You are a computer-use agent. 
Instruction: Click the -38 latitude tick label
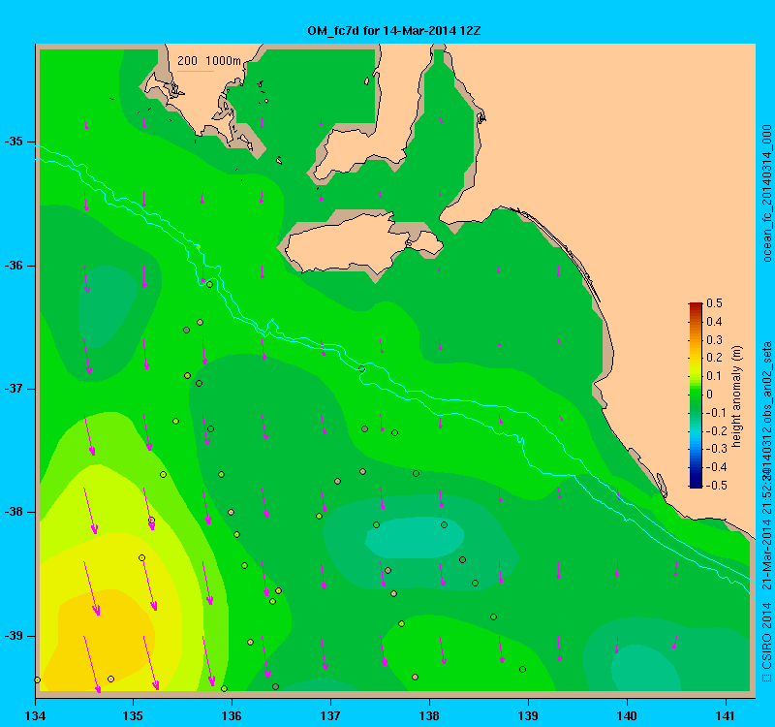(14, 512)
